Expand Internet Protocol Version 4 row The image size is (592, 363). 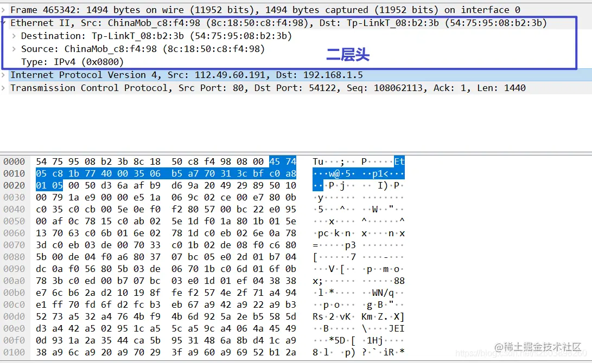pos(3,75)
